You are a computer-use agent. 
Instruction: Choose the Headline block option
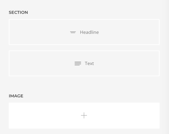pyautogui.click(x=84, y=32)
